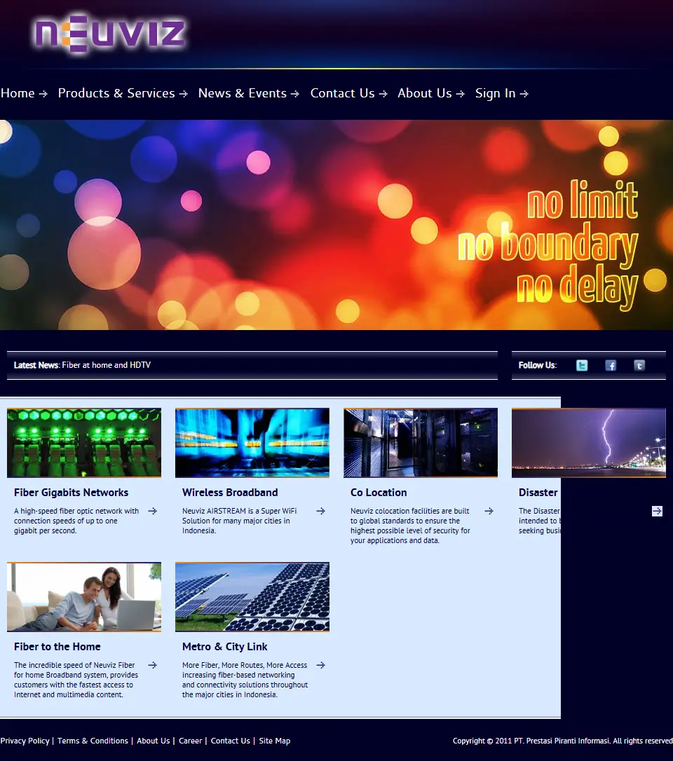
Task: Click the copyright PT. Prestasi Piranti Informasi text
Action: tap(563, 741)
